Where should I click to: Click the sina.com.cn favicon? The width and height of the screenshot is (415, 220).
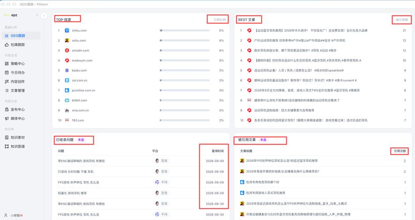67,110
